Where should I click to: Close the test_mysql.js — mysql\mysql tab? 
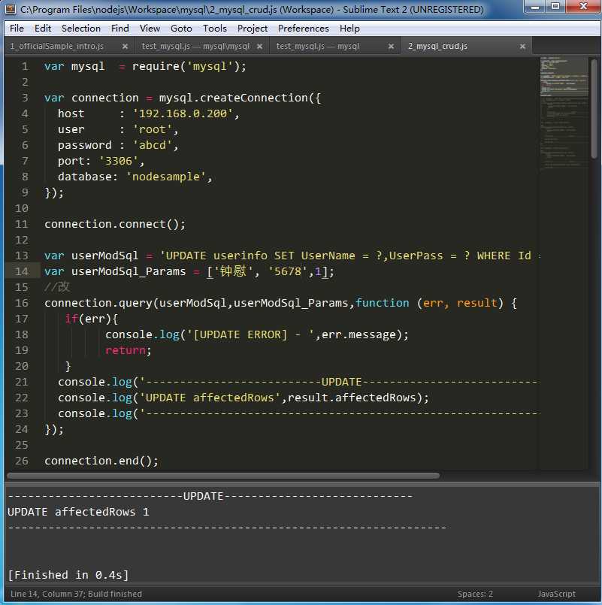(x=260, y=47)
